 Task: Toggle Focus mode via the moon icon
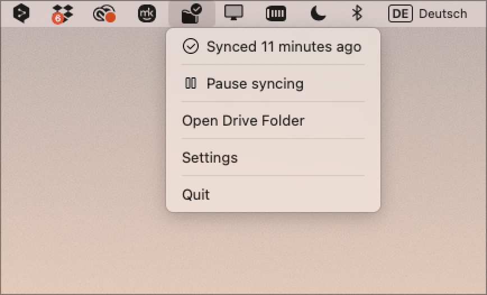[x=318, y=13]
